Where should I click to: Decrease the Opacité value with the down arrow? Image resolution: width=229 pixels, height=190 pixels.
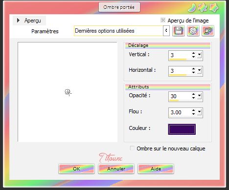point(193,98)
